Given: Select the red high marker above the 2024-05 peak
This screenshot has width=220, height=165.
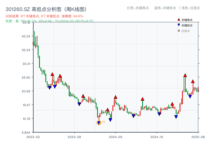Looking at the screenshot, I should click(x=116, y=97).
